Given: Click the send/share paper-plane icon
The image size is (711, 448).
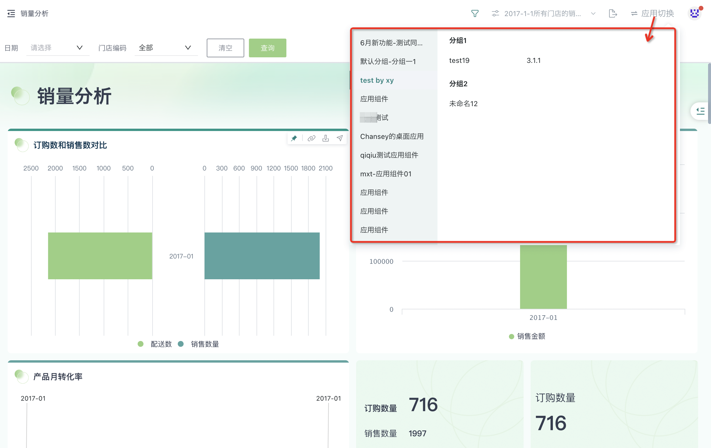Looking at the screenshot, I should point(340,138).
